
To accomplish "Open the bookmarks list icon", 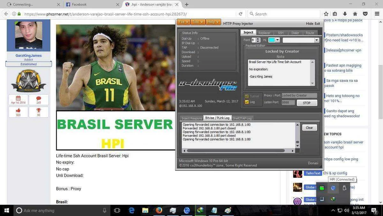I will click(x=335, y=14).
